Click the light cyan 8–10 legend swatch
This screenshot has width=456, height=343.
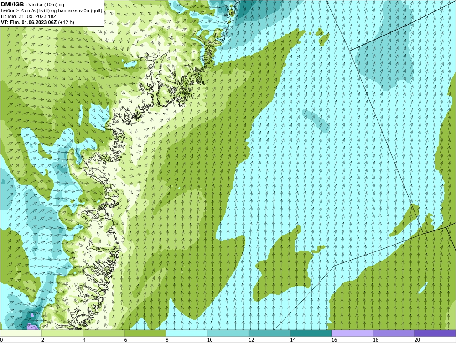(x=187, y=333)
